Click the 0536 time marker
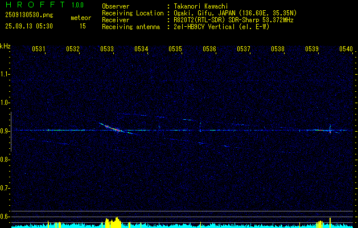 click(x=209, y=49)
